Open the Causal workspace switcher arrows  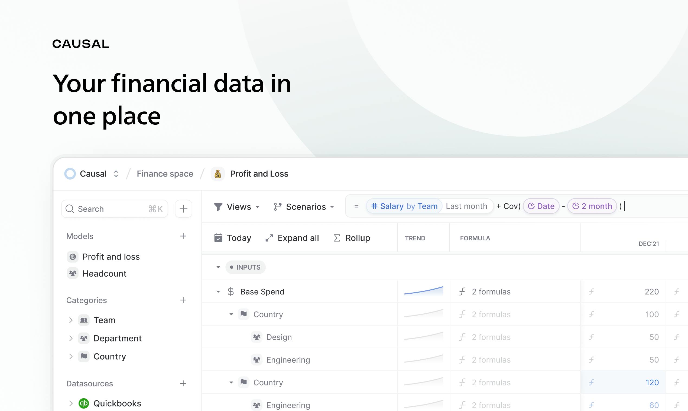pyautogui.click(x=116, y=174)
